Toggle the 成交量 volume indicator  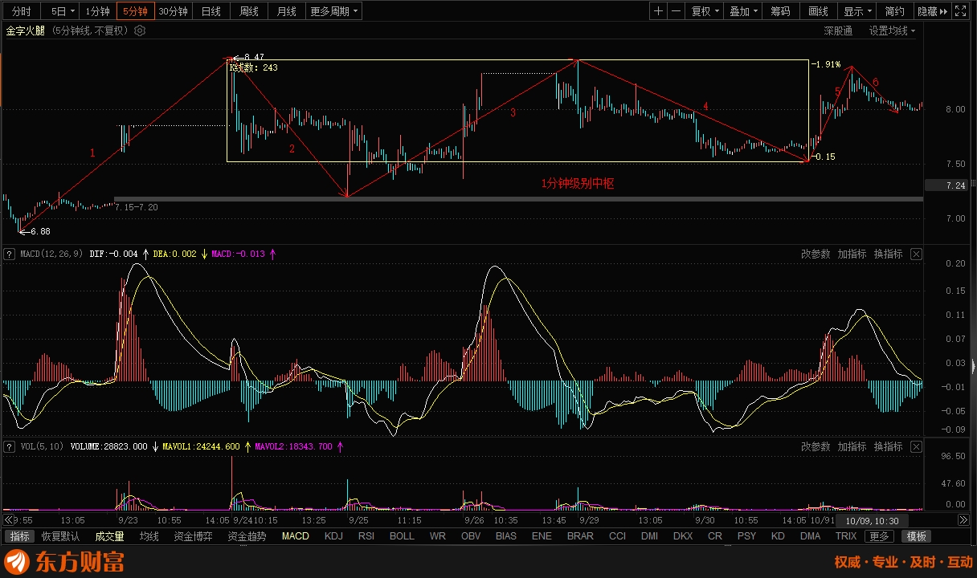click(109, 536)
